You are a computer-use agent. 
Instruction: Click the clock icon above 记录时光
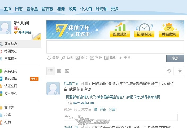coord(144,27)
